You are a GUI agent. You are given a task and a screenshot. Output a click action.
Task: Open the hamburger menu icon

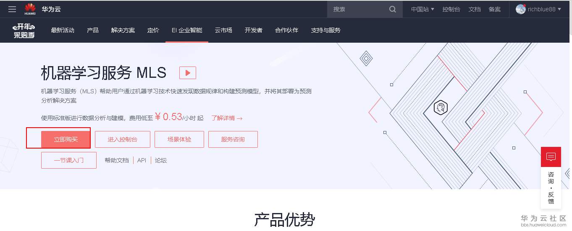(12, 9)
